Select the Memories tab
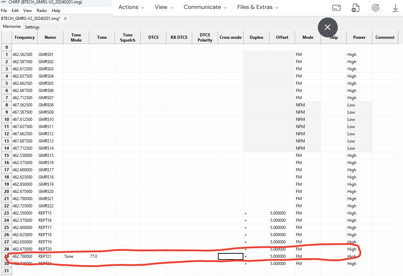 click(x=12, y=26)
